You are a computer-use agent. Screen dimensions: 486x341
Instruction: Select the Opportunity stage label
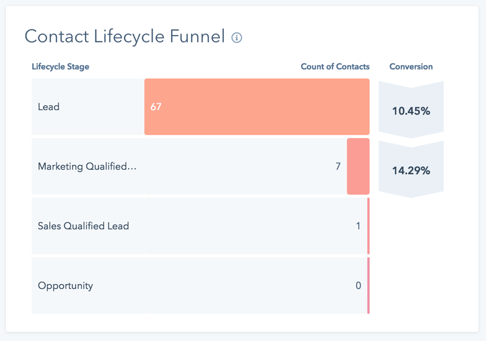65,285
